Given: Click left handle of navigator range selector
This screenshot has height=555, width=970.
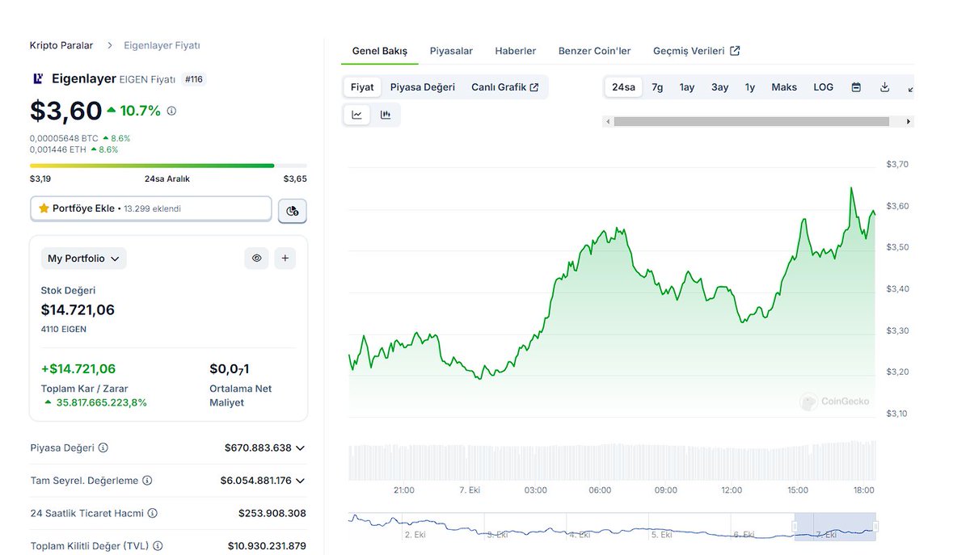Looking at the screenshot, I should click(x=795, y=527).
